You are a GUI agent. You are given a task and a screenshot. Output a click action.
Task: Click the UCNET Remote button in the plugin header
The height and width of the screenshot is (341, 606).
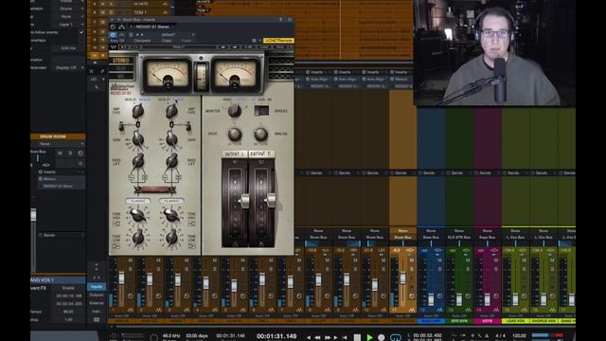(x=278, y=40)
